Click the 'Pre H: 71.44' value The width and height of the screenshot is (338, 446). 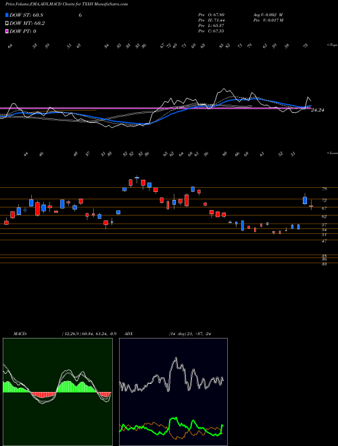coord(212,20)
